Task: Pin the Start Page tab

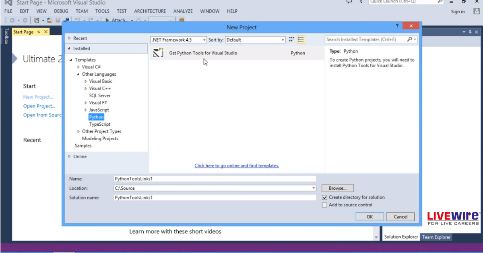Action: coord(39,32)
